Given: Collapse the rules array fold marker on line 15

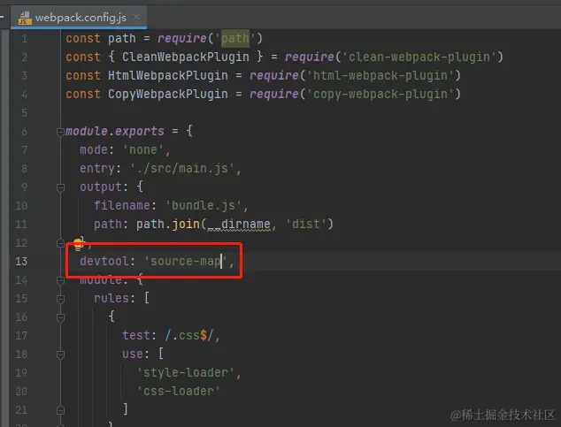Looking at the screenshot, I should (60, 299).
